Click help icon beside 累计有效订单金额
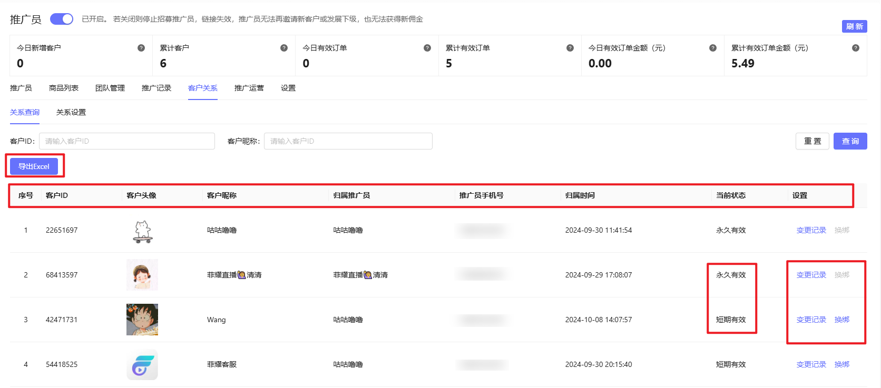881x388 pixels. 856,48
